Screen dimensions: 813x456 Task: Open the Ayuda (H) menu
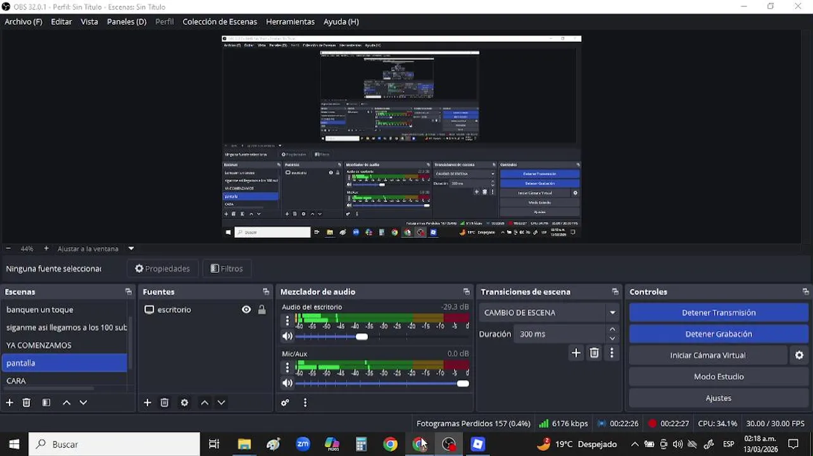[x=341, y=22]
